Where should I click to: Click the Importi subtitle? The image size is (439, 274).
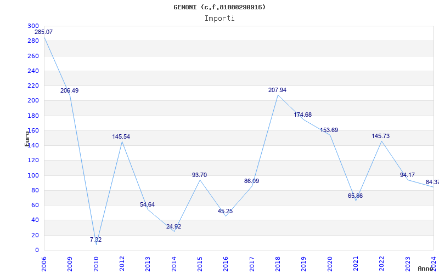(x=219, y=19)
